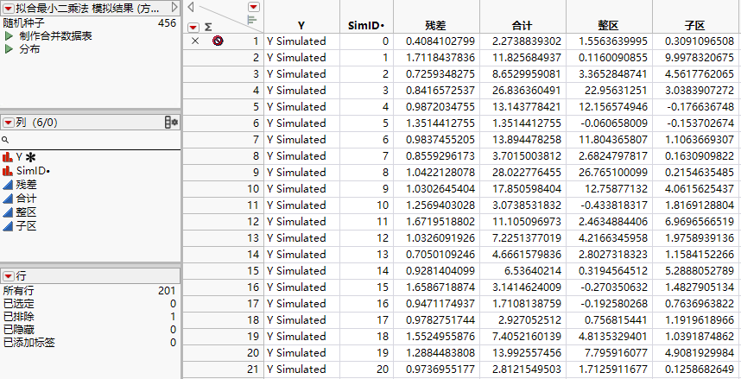Screen dimensions: 741x379
Task: Click the excluded circle-slash icon in row 1
Action: click(218, 41)
